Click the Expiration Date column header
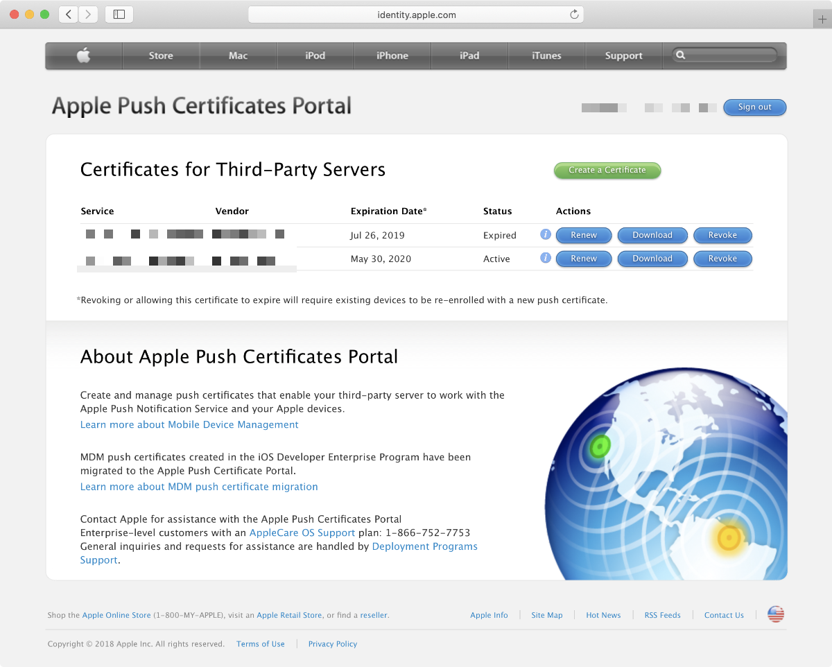832x667 pixels. (388, 211)
